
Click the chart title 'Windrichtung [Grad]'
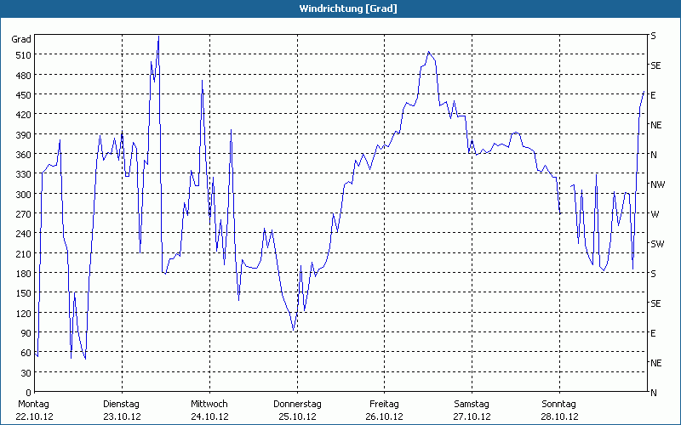tap(348, 8)
